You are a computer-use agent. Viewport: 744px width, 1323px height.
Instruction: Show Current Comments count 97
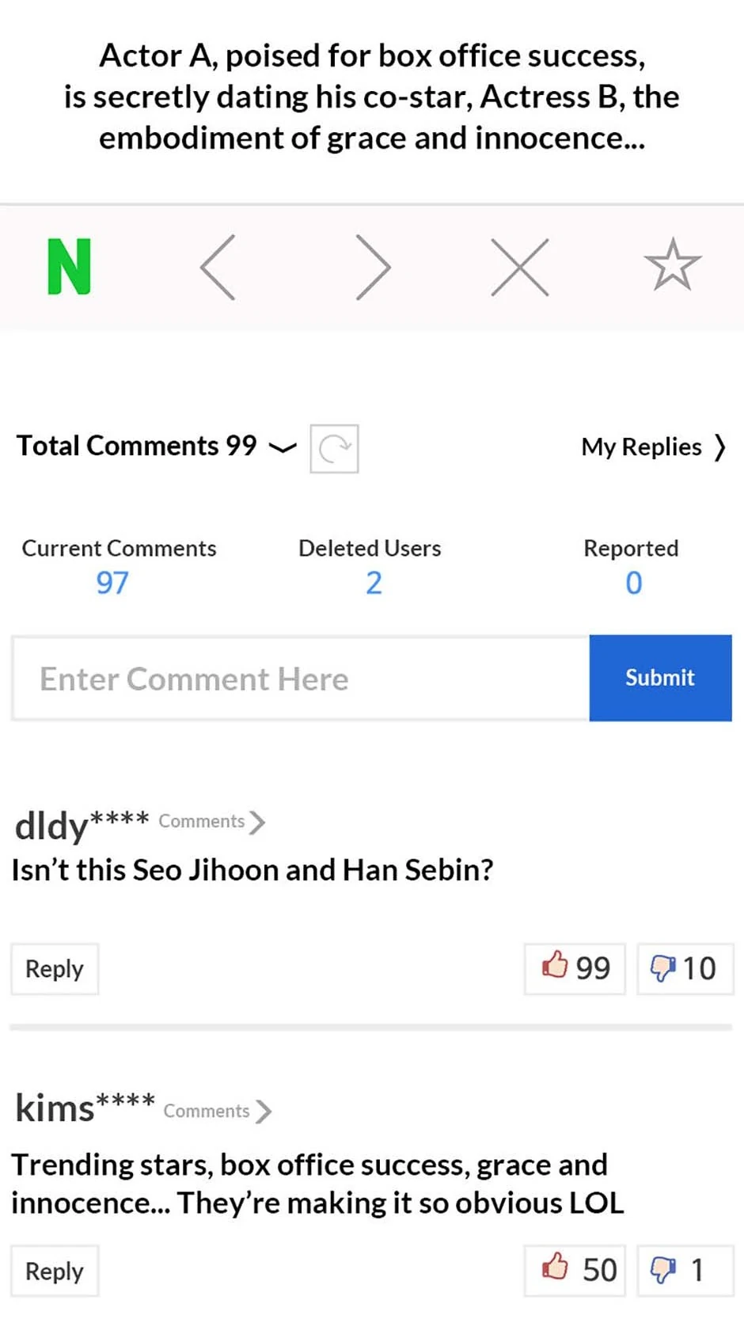112,583
